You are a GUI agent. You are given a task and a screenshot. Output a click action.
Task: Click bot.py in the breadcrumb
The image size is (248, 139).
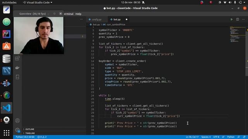[x=96, y=25]
